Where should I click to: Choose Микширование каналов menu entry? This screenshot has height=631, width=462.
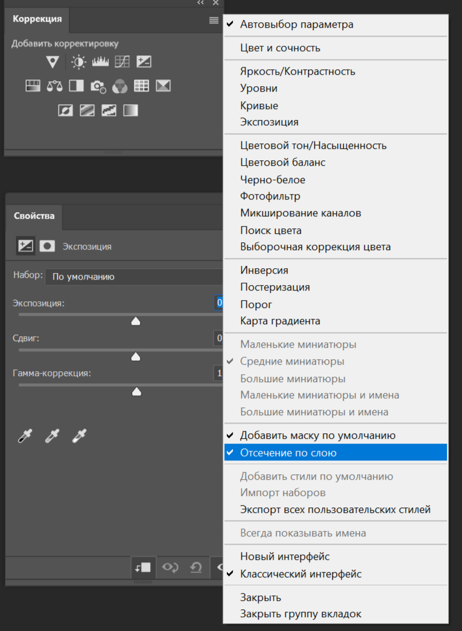click(x=335, y=213)
